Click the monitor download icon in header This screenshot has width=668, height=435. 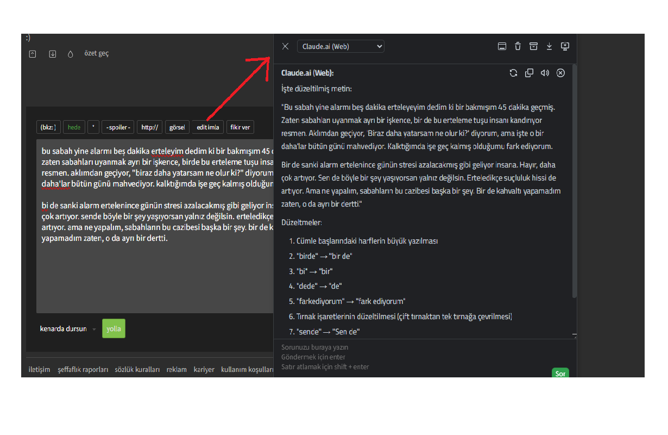[x=565, y=46]
